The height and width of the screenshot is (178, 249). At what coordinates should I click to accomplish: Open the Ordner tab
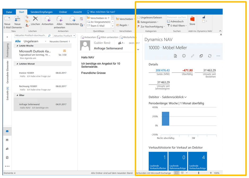(x=63, y=12)
